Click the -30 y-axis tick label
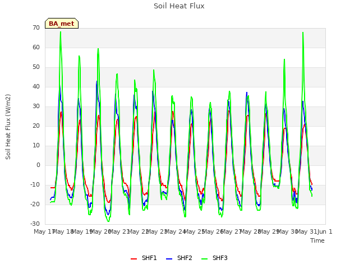Image resolution: width=359 pixels, height=269 pixels. tap(35, 224)
